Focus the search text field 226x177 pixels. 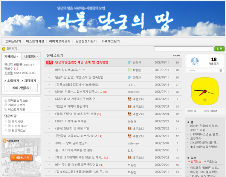183,49
